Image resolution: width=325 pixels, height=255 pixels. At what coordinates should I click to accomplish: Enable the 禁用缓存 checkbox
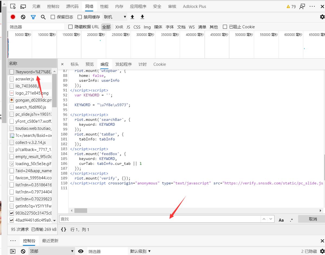tap(80, 17)
